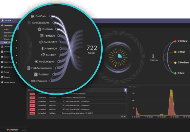The image size is (190, 132).
Task: Click the radial alerts gauge center
Action: 118,58
